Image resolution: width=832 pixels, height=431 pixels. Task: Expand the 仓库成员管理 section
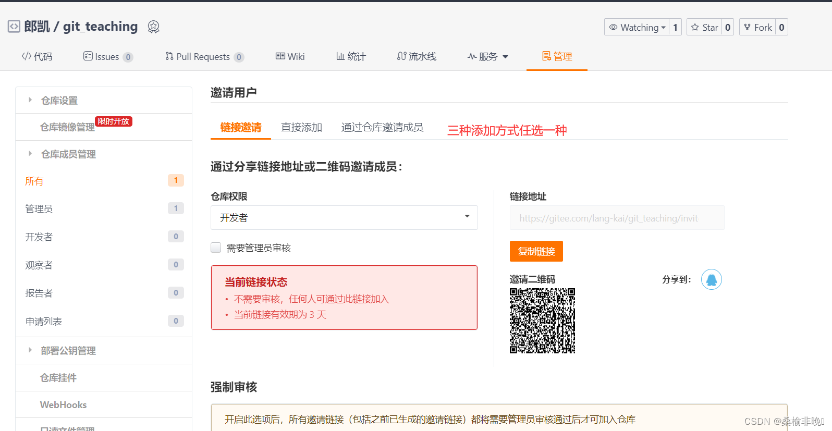point(104,154)
